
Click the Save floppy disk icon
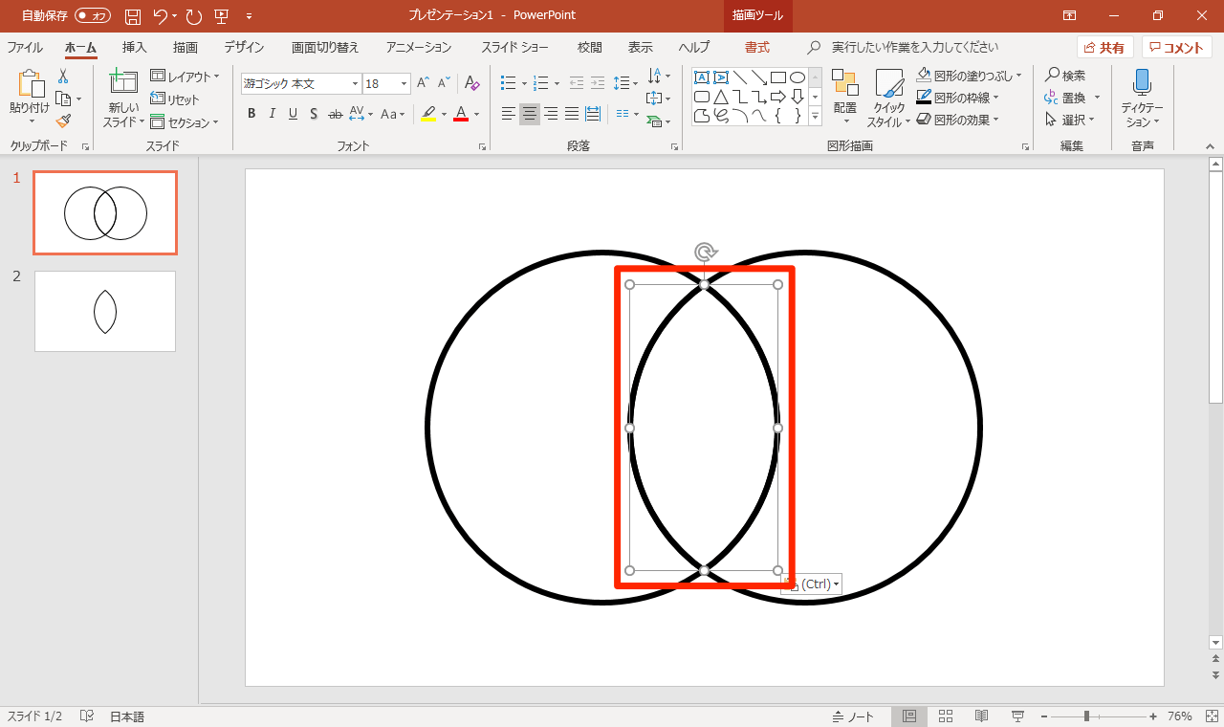pos(133,15)
